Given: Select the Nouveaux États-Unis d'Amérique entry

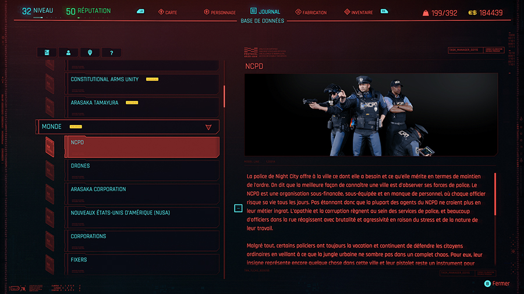Looking at the screenshot, I should pyautogui.click(x=141, y=217).
